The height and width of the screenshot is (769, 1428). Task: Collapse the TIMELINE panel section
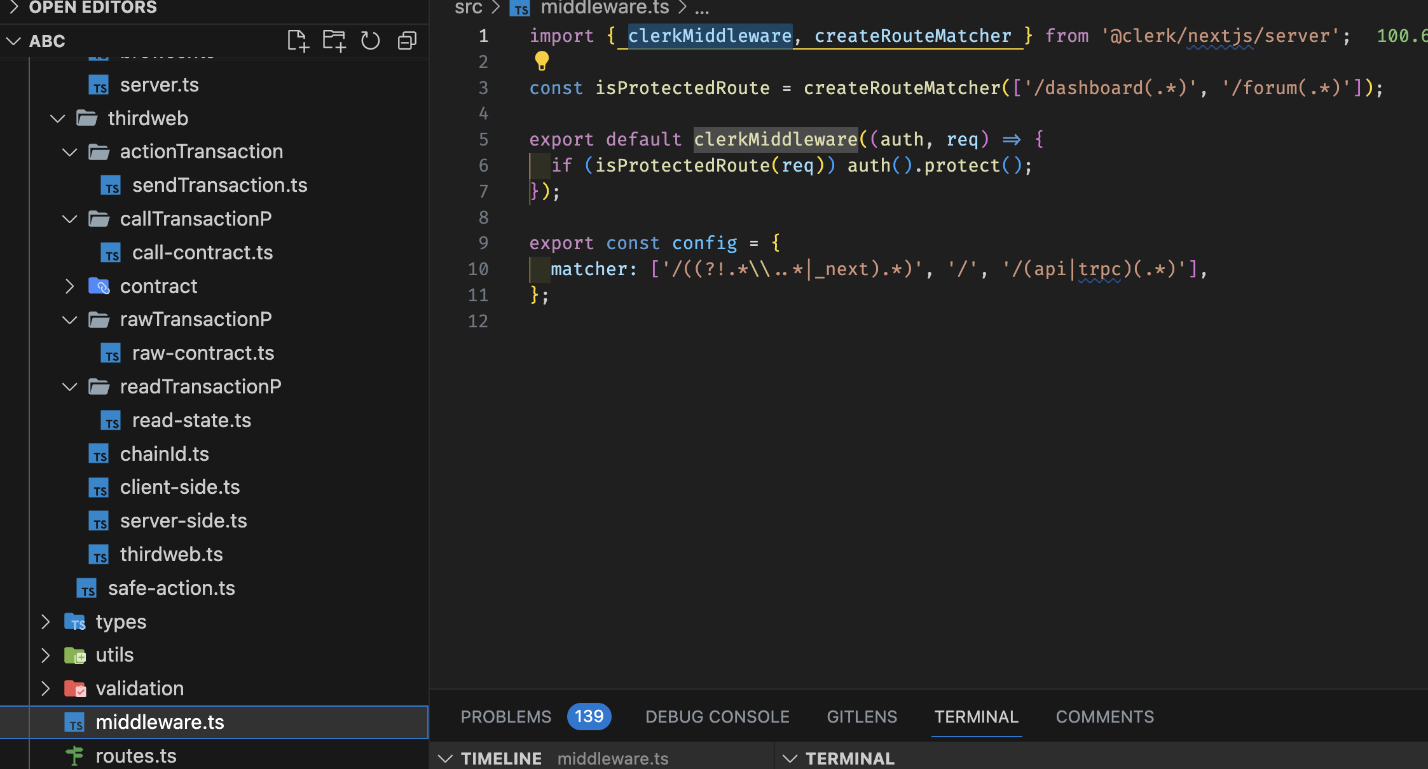point(446,758)
